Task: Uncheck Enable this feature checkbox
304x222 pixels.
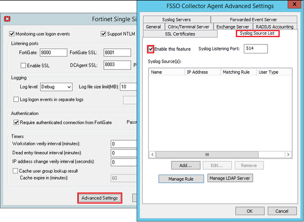Action: (x=151, y=49)
